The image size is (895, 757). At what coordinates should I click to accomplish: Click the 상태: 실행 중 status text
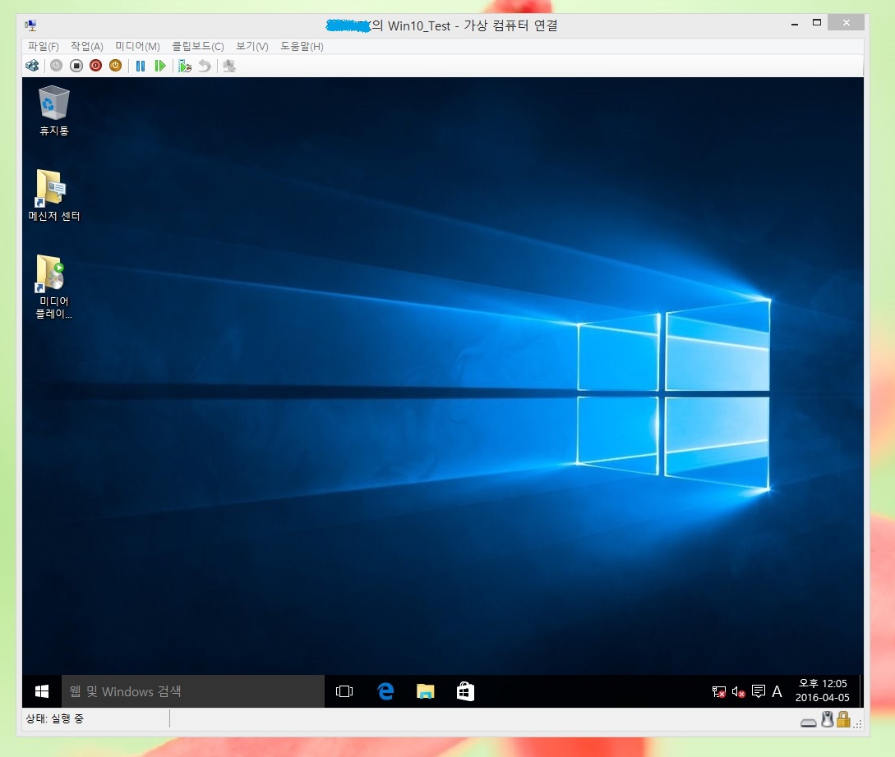55,718
